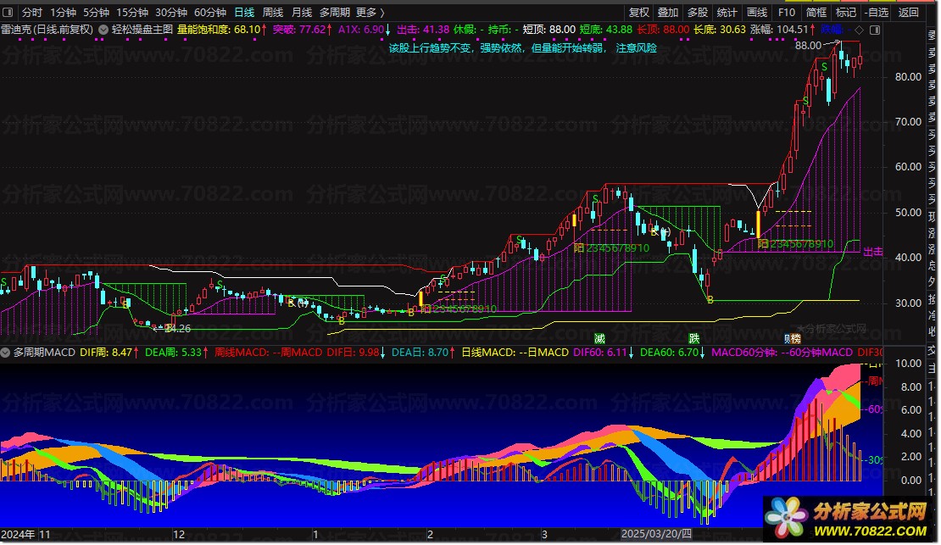Click the 88.00 high price label

coord(808,46)
